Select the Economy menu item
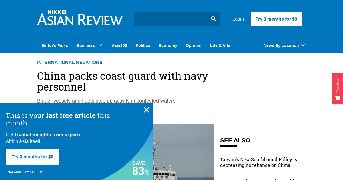 pyautogui.click(x=168, y=45)
